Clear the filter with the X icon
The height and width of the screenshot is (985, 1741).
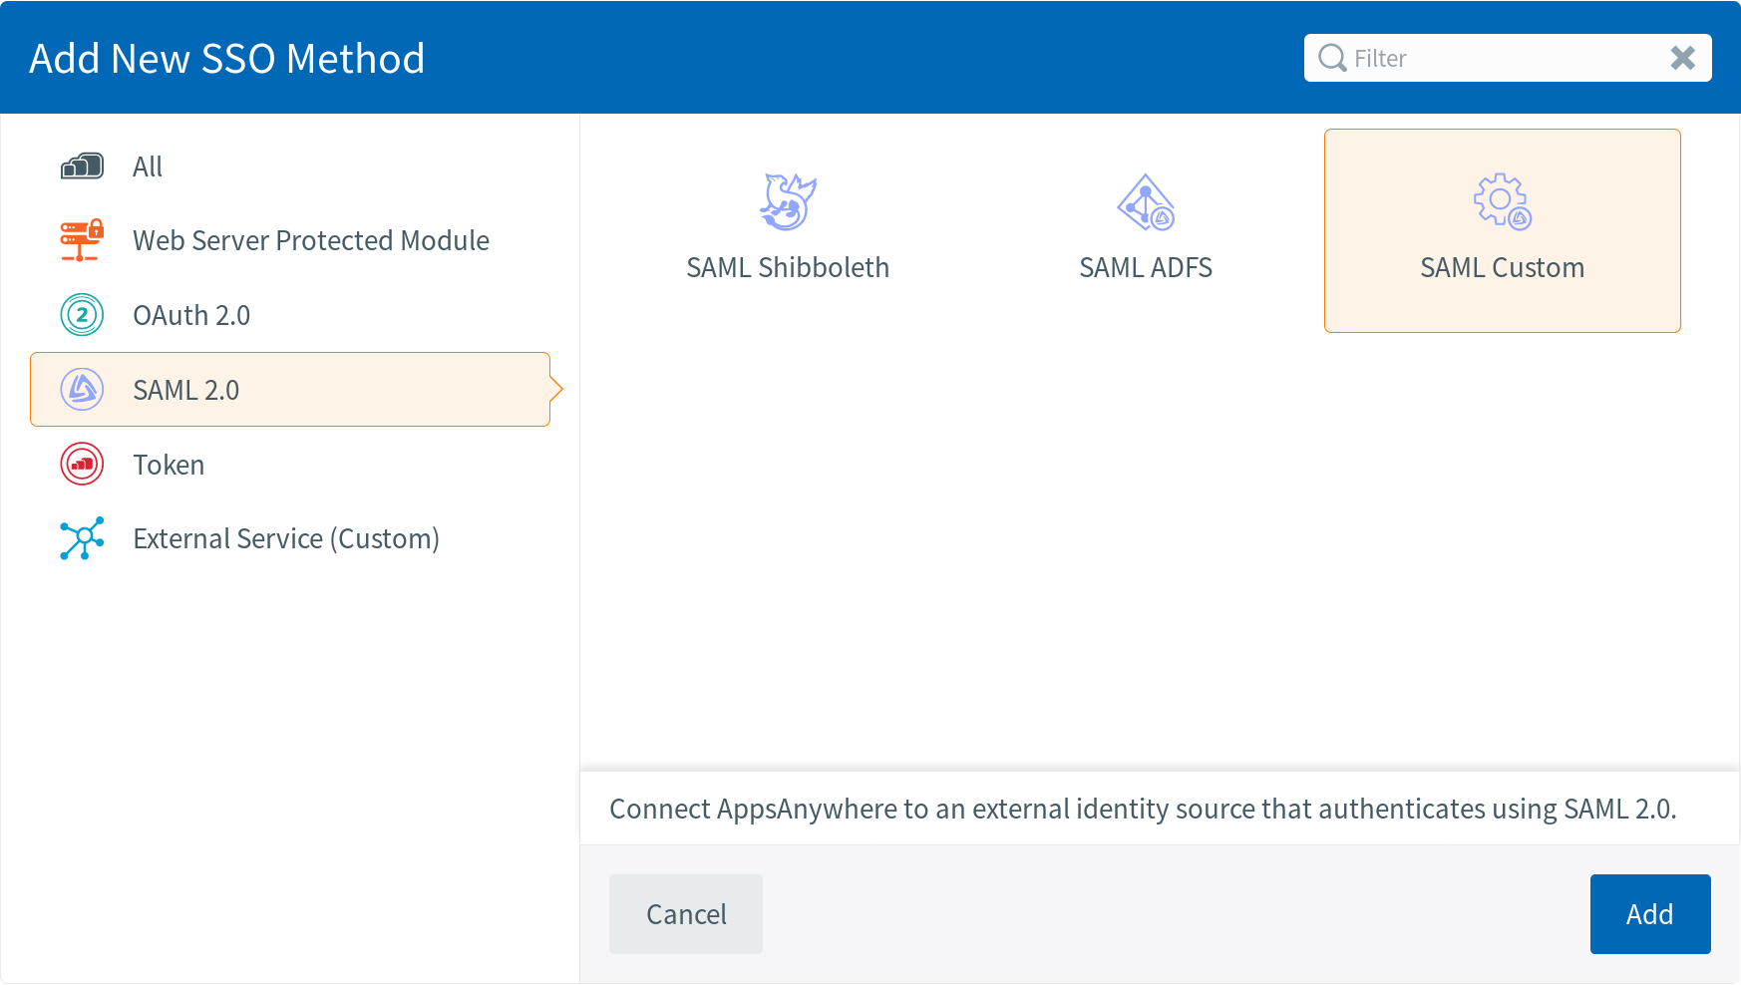1682,59
